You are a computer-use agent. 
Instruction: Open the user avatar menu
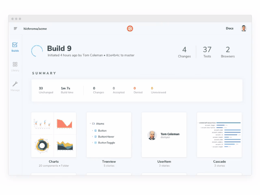244,28
